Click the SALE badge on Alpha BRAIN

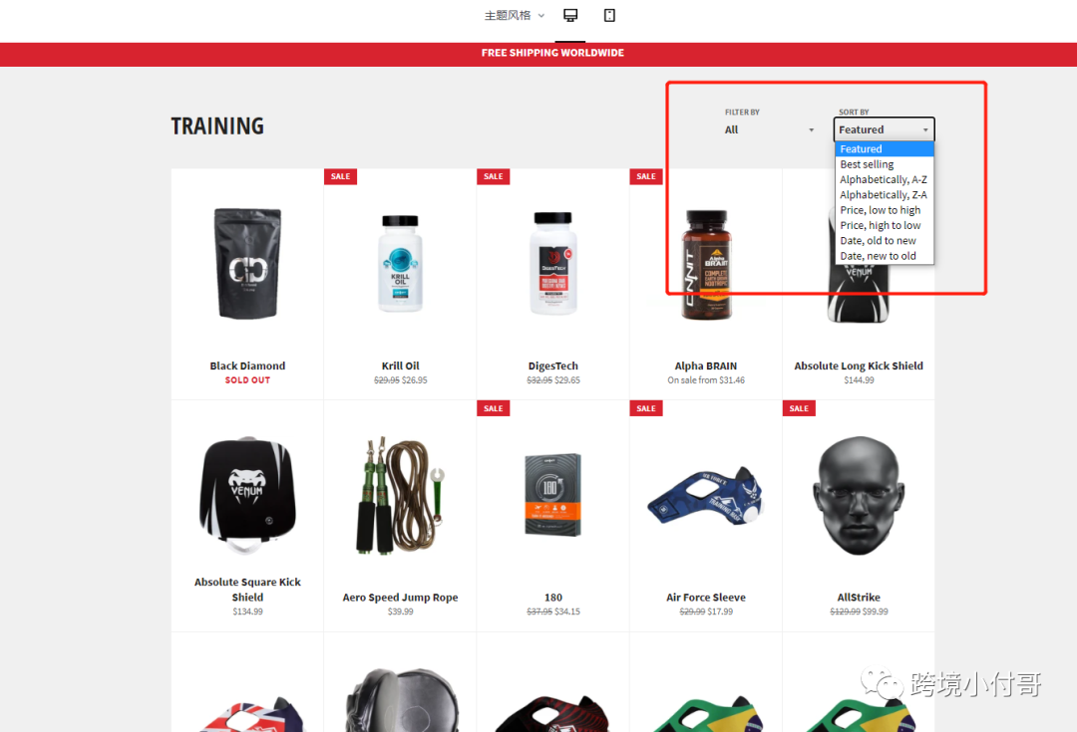click(x=646, y=176)
